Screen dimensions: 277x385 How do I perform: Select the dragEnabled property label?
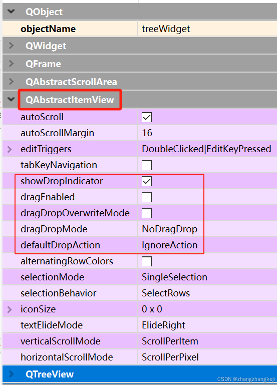coord(48,197)
